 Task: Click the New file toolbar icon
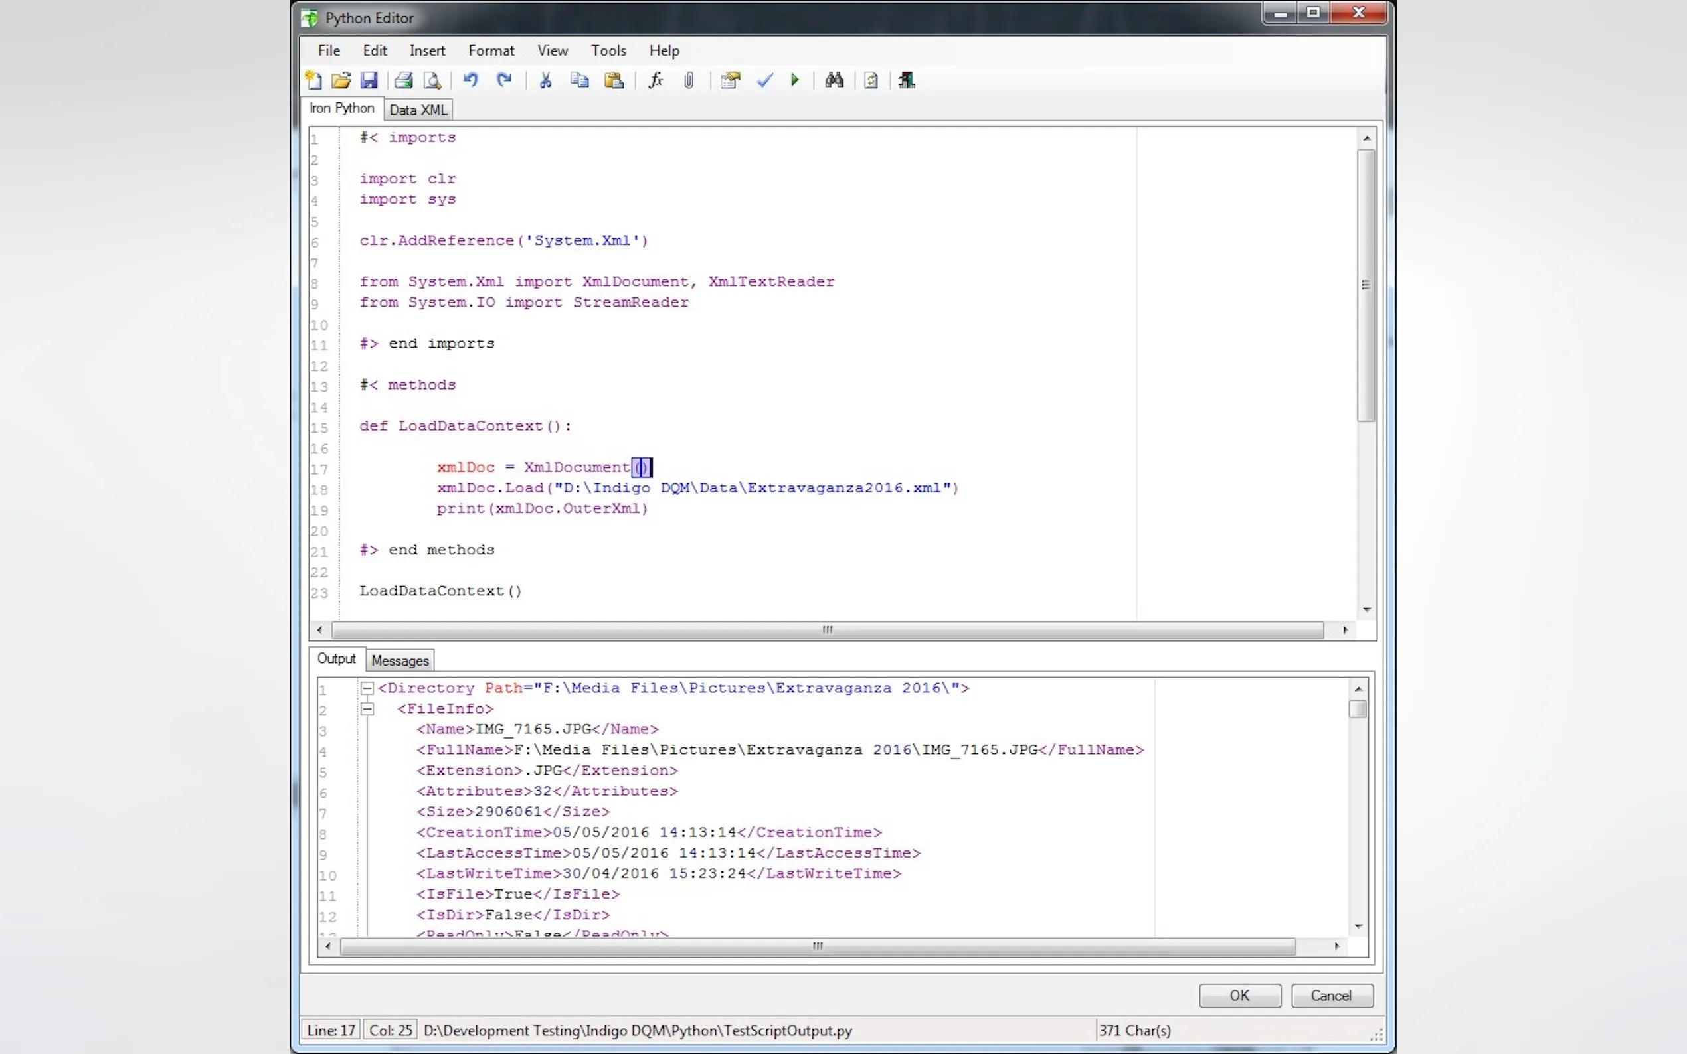pos(314,80)
